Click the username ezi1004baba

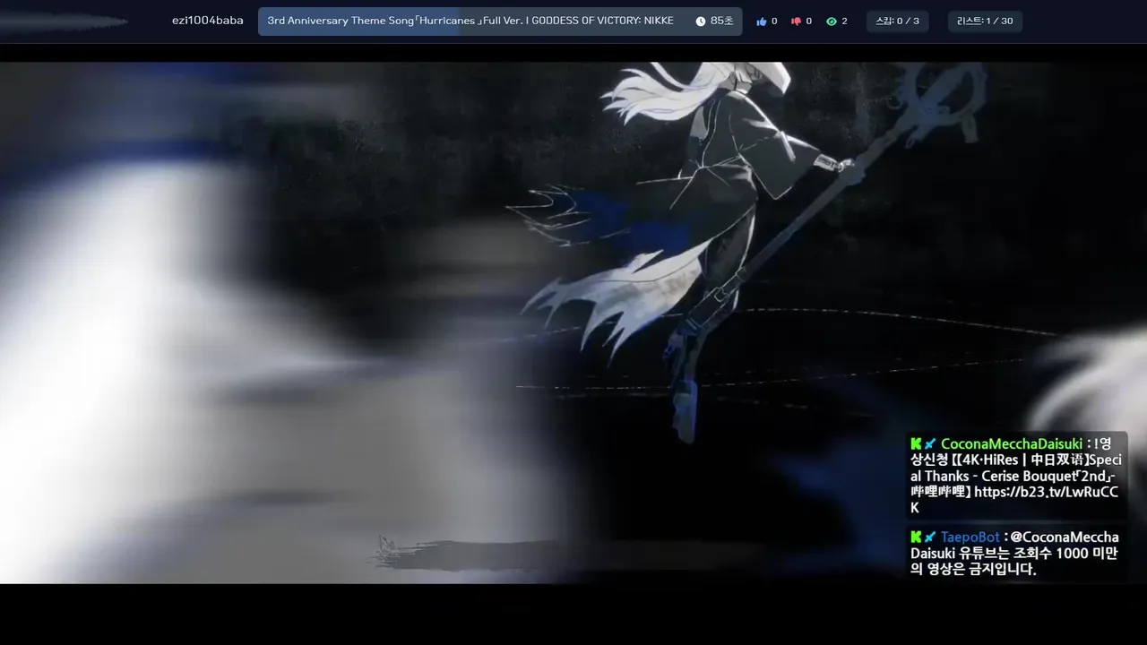click(x=208, y=21)
